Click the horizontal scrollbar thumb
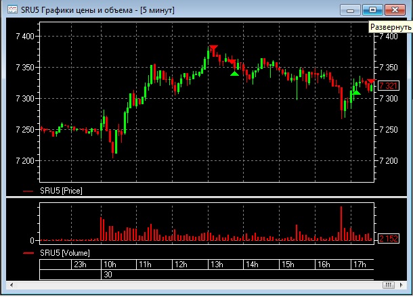Viewport: 413px width, 297px height. (x=388, y=285)
